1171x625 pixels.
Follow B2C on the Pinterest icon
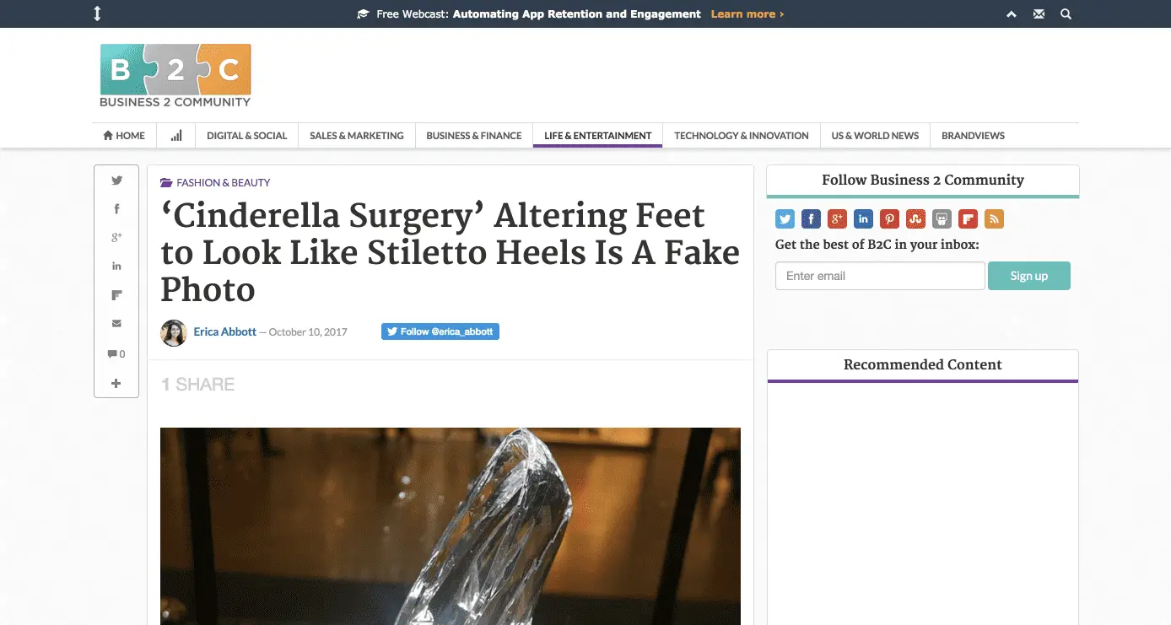tap(889, 219)
